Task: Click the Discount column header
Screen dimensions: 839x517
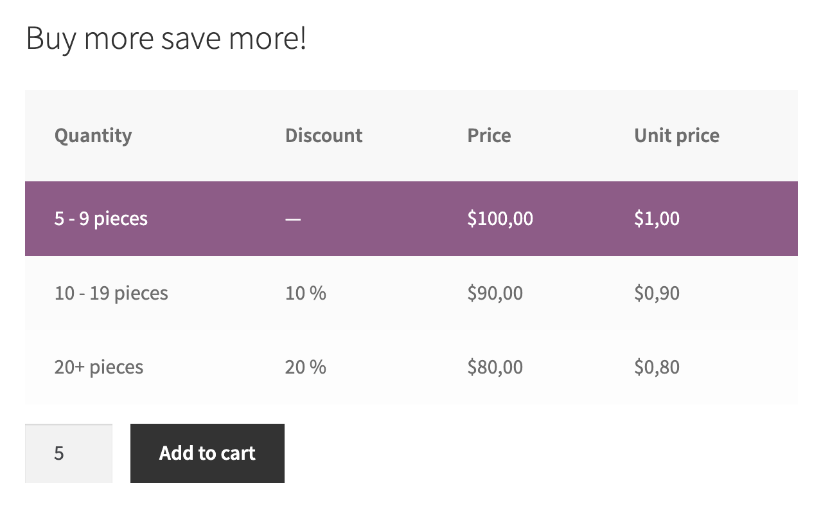Action: pos(324,135)
